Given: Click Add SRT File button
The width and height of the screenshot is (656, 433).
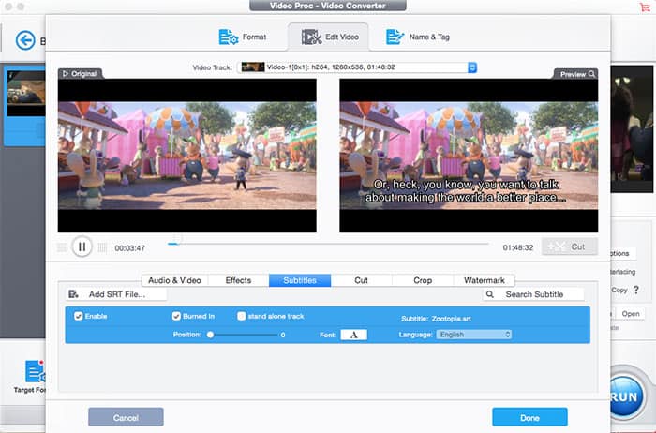Looking at the screenshot, I should click(116, 294).
